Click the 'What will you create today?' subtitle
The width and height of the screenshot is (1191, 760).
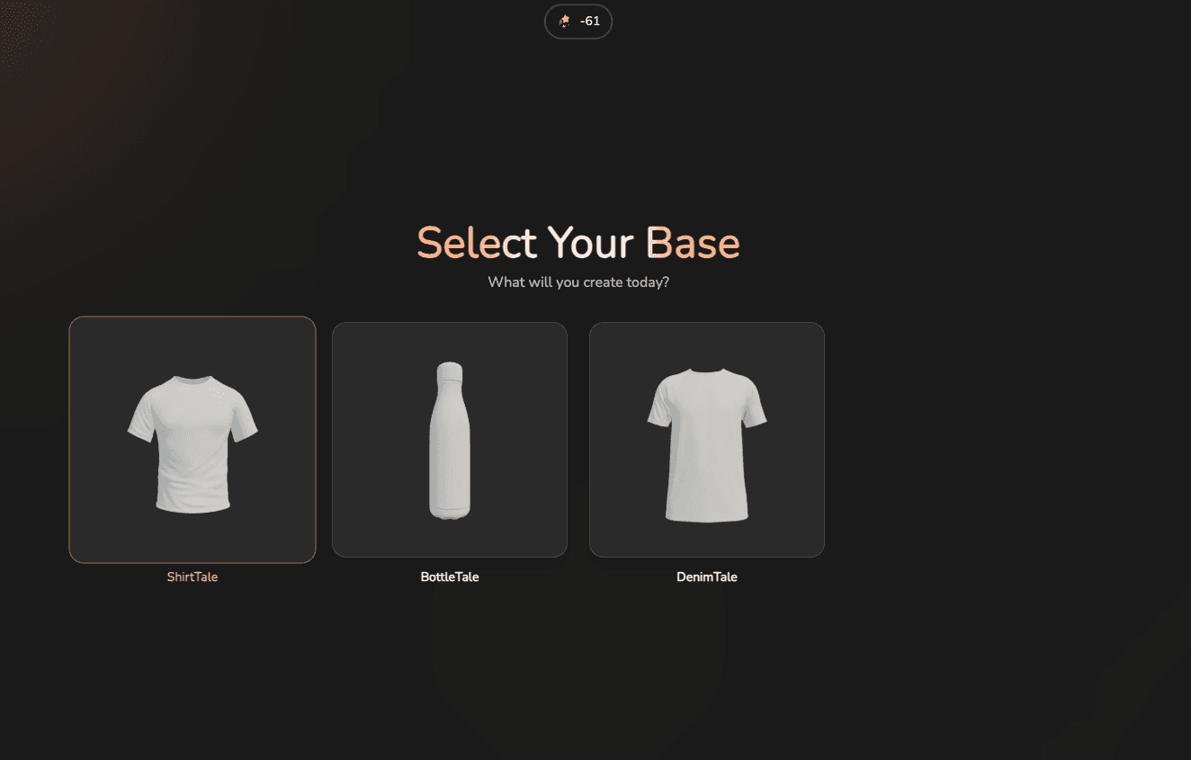tap(578, 282)
